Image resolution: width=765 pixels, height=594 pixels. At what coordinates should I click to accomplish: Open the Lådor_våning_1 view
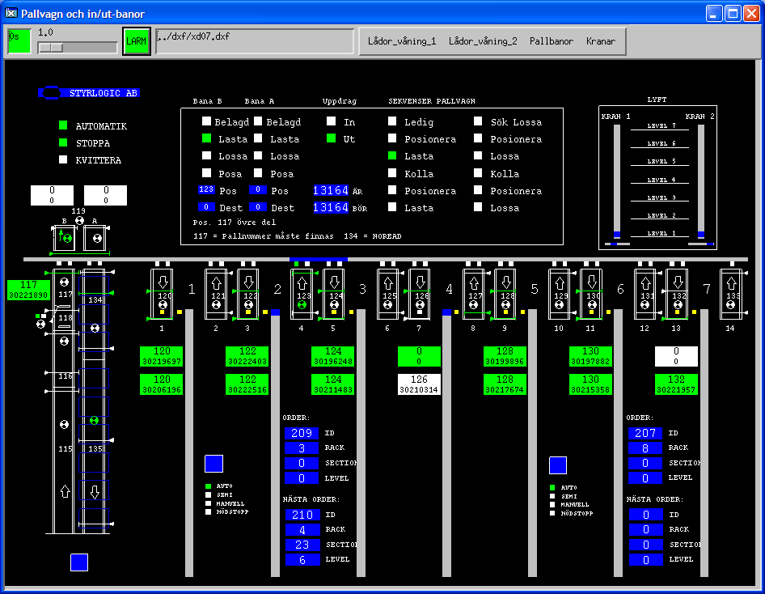(x=402, y=41)
